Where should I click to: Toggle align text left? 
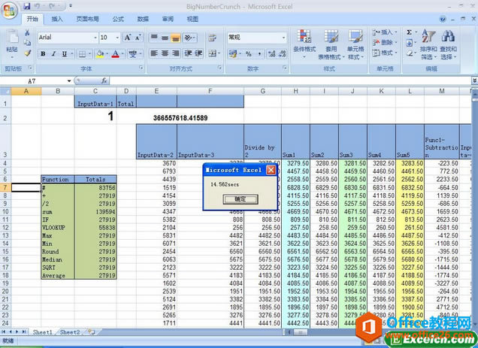(x=154, y=53)
